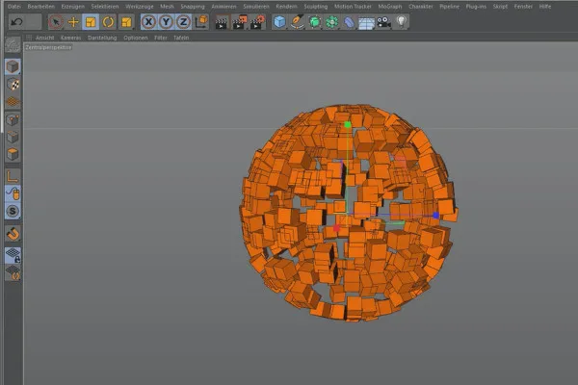
Task: Select the Live Selection tool
Action: [x=56, y=22]
